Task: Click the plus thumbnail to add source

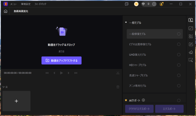Action: pyautogui.click(x=16, y=101)
